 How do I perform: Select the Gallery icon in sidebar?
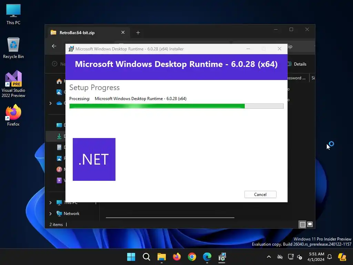[x=59, y=92]
